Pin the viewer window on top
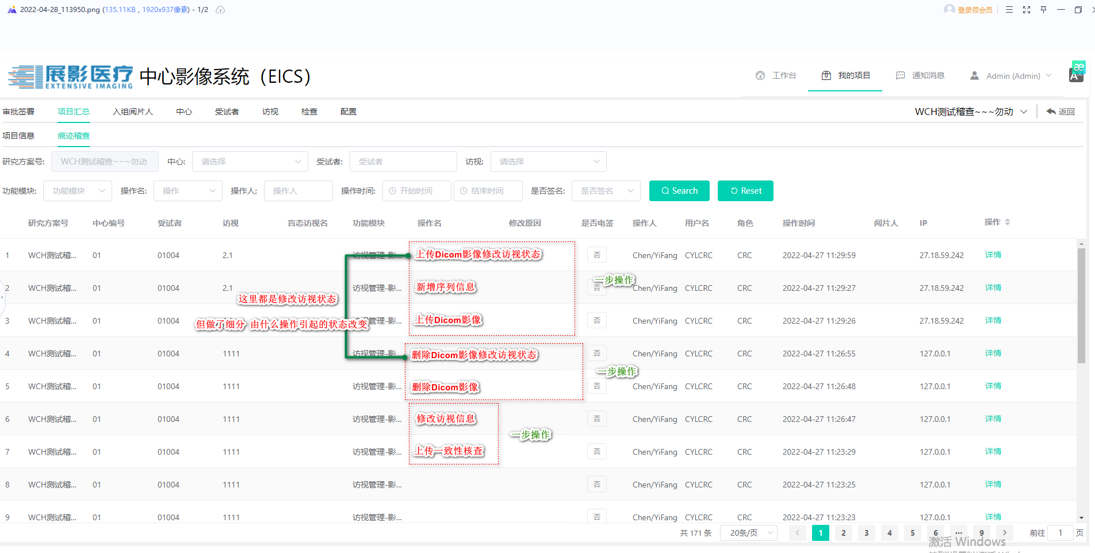This screenshot has height=553, width=1095. (x=1044, y=10)
